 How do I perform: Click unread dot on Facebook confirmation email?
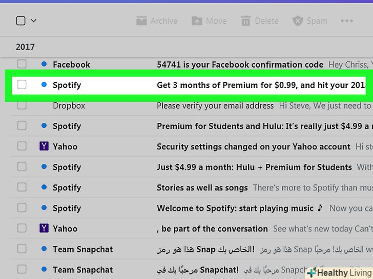pyautogui.click(x=44, y=64)
